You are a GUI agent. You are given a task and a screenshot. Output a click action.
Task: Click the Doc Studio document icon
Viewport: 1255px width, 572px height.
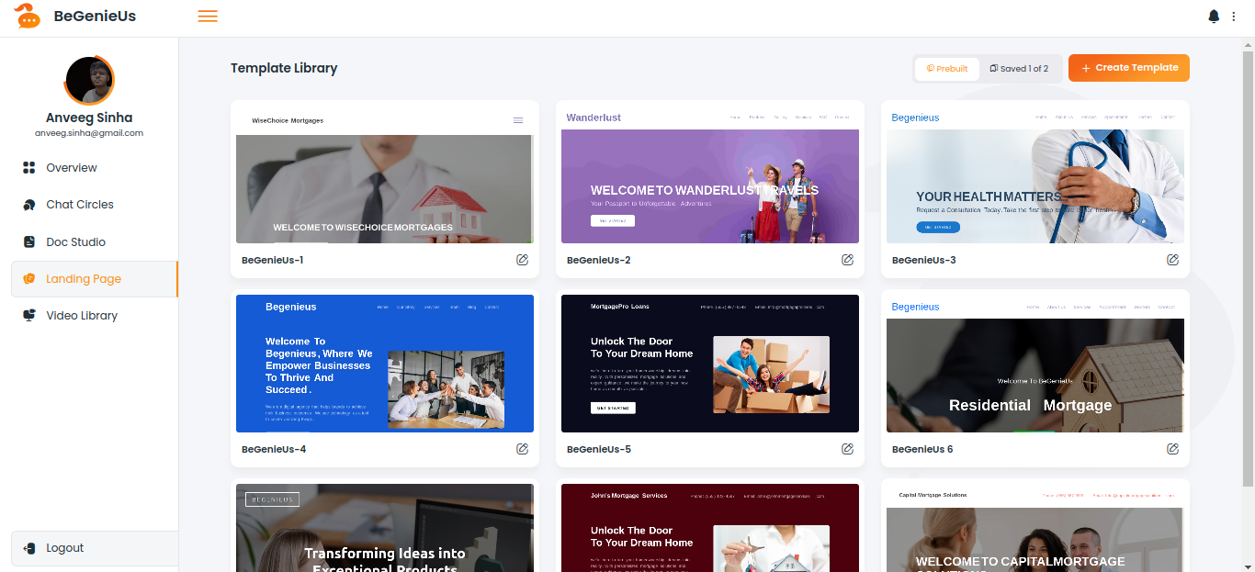pyautogui.click(x=28, y=242)
